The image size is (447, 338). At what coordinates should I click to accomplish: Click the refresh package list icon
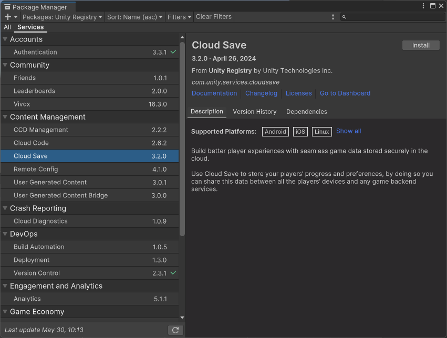coord(175,330)
